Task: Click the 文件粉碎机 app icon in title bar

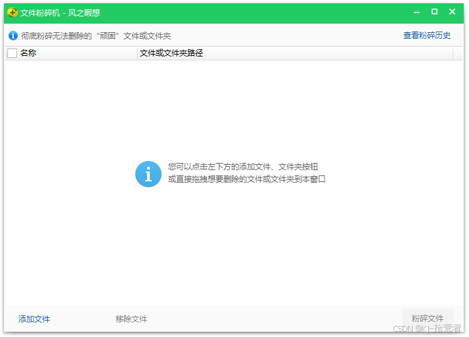Action: coord(12,12)
